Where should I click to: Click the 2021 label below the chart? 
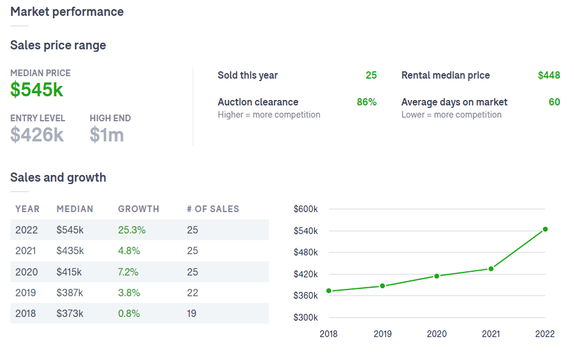click(x=491, y=334)
